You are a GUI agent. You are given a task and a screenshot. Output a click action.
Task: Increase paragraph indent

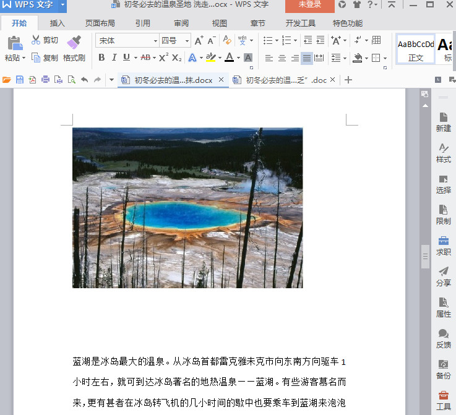click(x=320, y=40)
